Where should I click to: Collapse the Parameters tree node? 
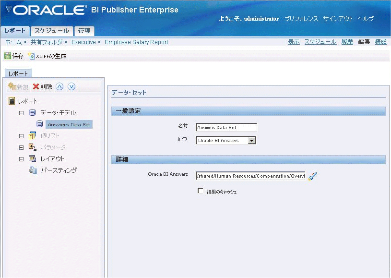click(x=22, y=147)
